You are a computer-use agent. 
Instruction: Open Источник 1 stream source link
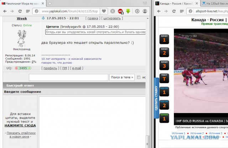click(178, 133)
